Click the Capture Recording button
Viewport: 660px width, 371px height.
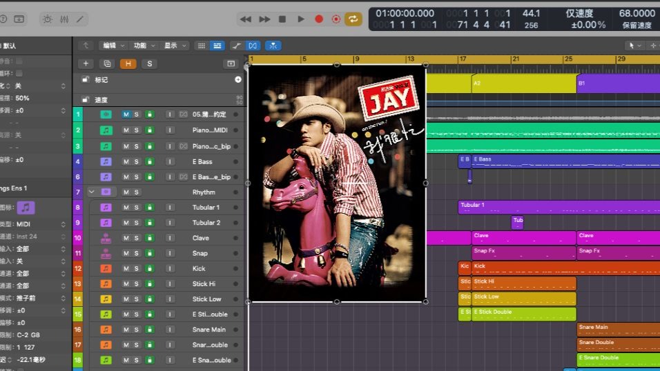pos(336,19)
